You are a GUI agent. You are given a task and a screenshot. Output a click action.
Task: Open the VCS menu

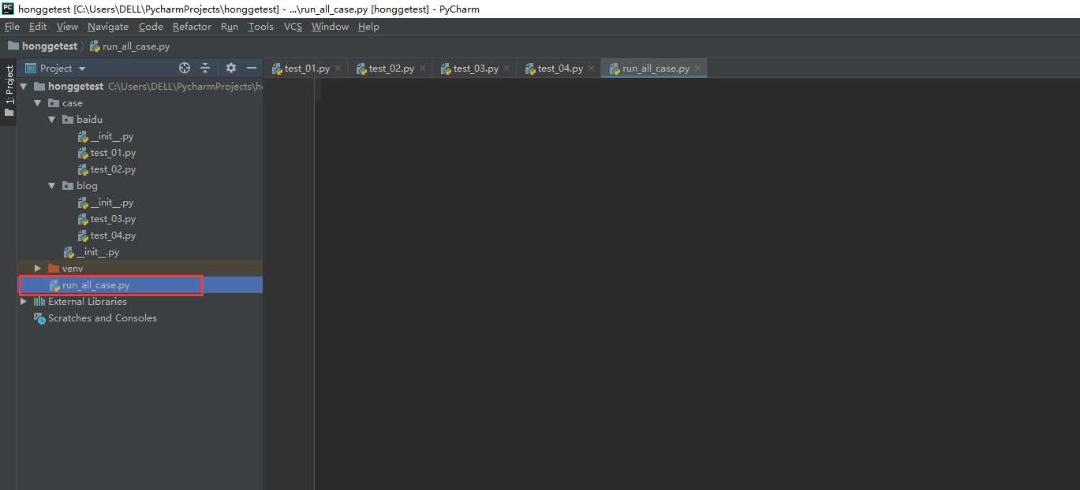tap(293, 27)
